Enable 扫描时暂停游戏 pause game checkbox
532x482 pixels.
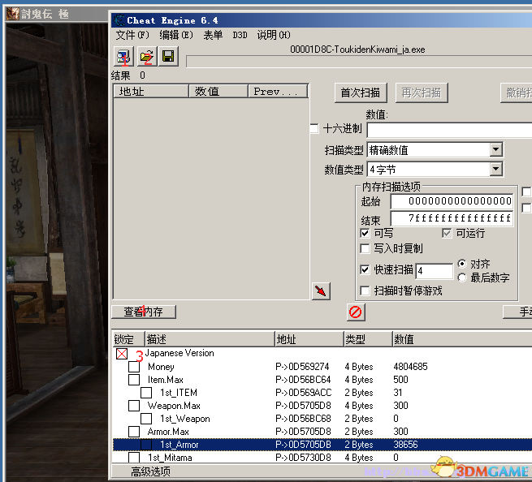pos(365,290)
